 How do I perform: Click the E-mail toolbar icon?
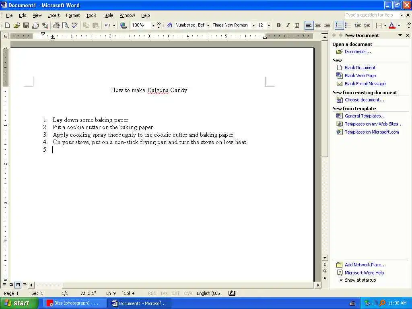point(35,25)
